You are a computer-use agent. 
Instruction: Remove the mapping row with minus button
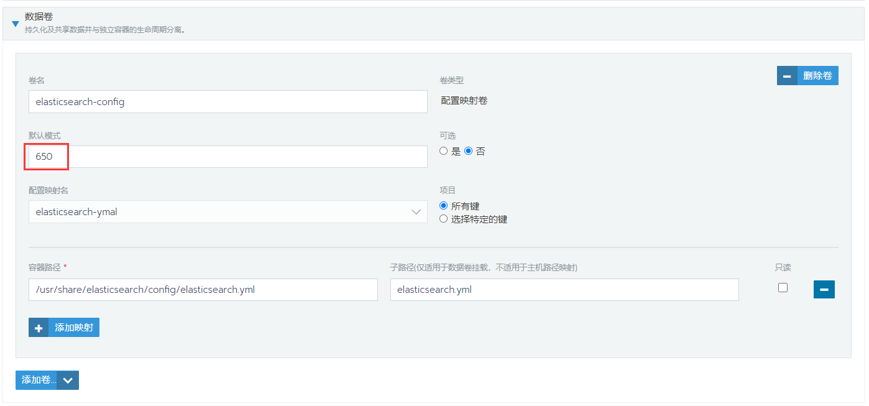click(x=824, y=290)
